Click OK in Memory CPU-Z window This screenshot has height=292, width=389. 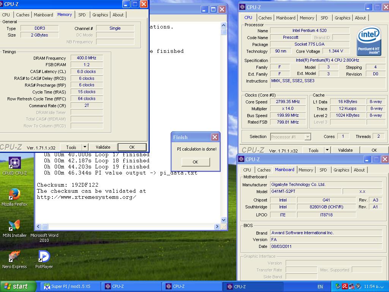click(x=132, y=147)
